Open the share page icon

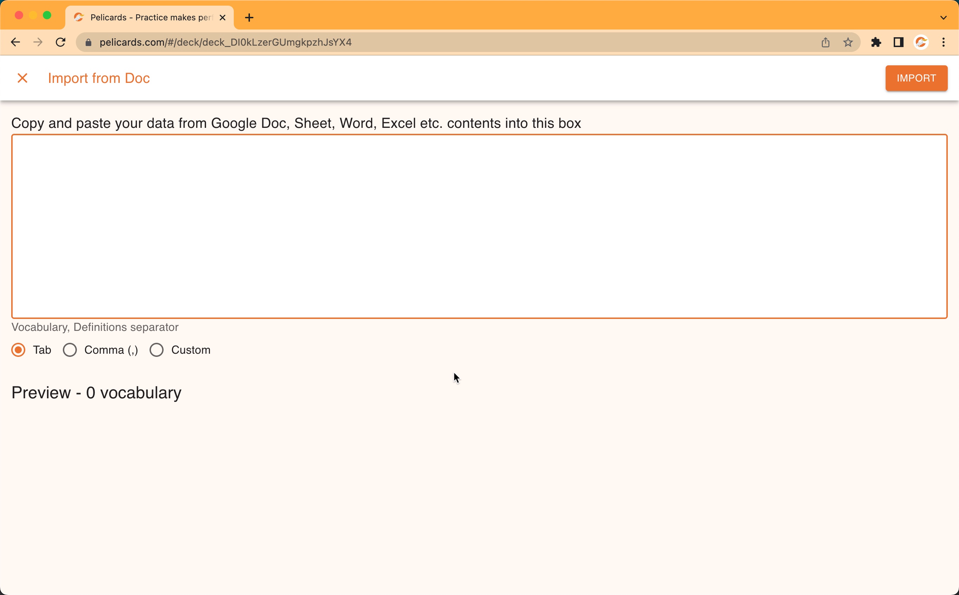point(825,42)
